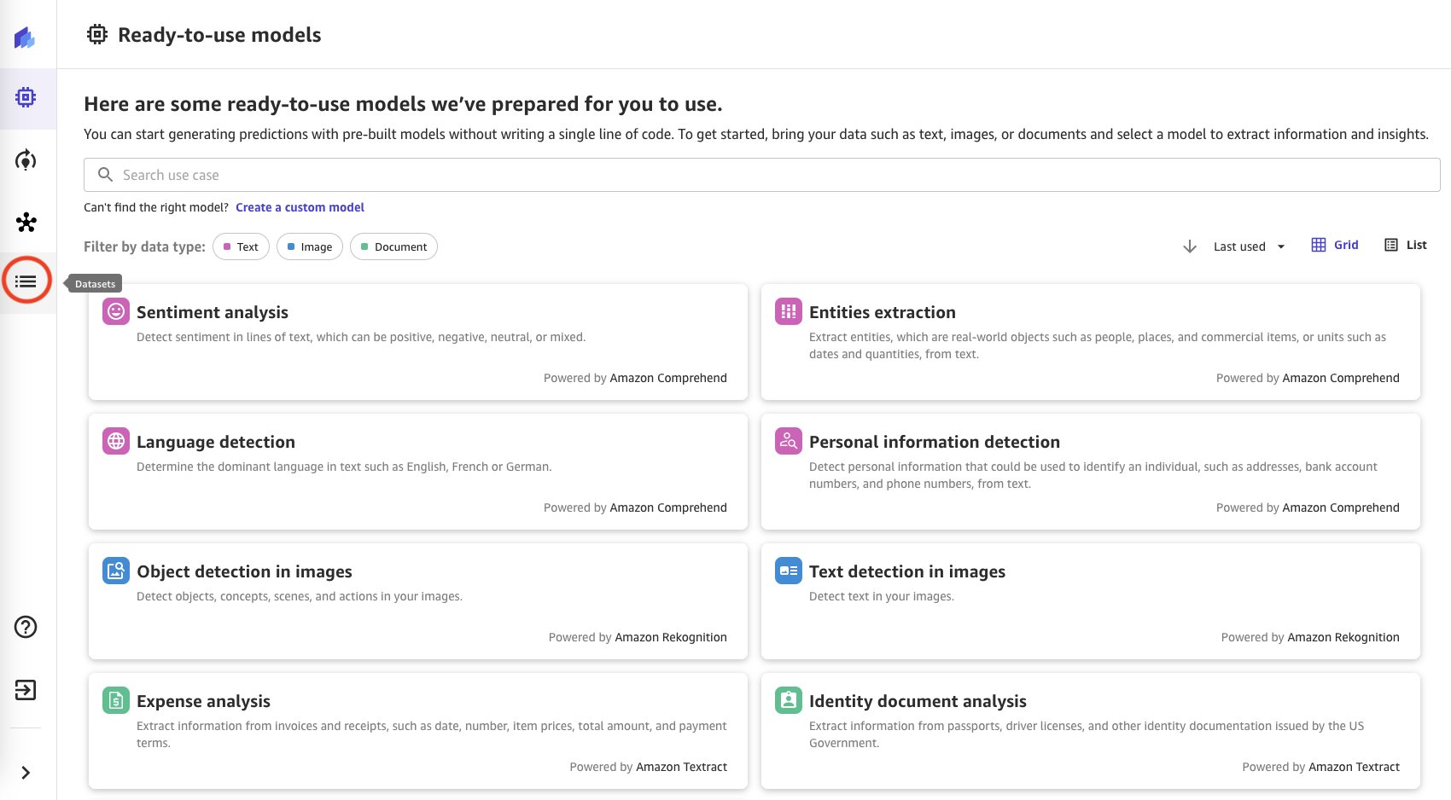Open the Object detection in images title
1451x800 pixels.
pyautogui.click(x=244, y=571)
